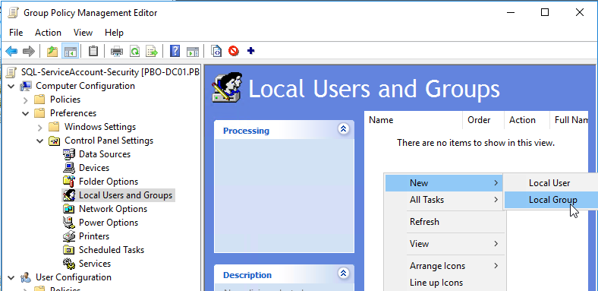Choose Local Group from the New submenu
The image size is (598, 291).
coord(551,200)
